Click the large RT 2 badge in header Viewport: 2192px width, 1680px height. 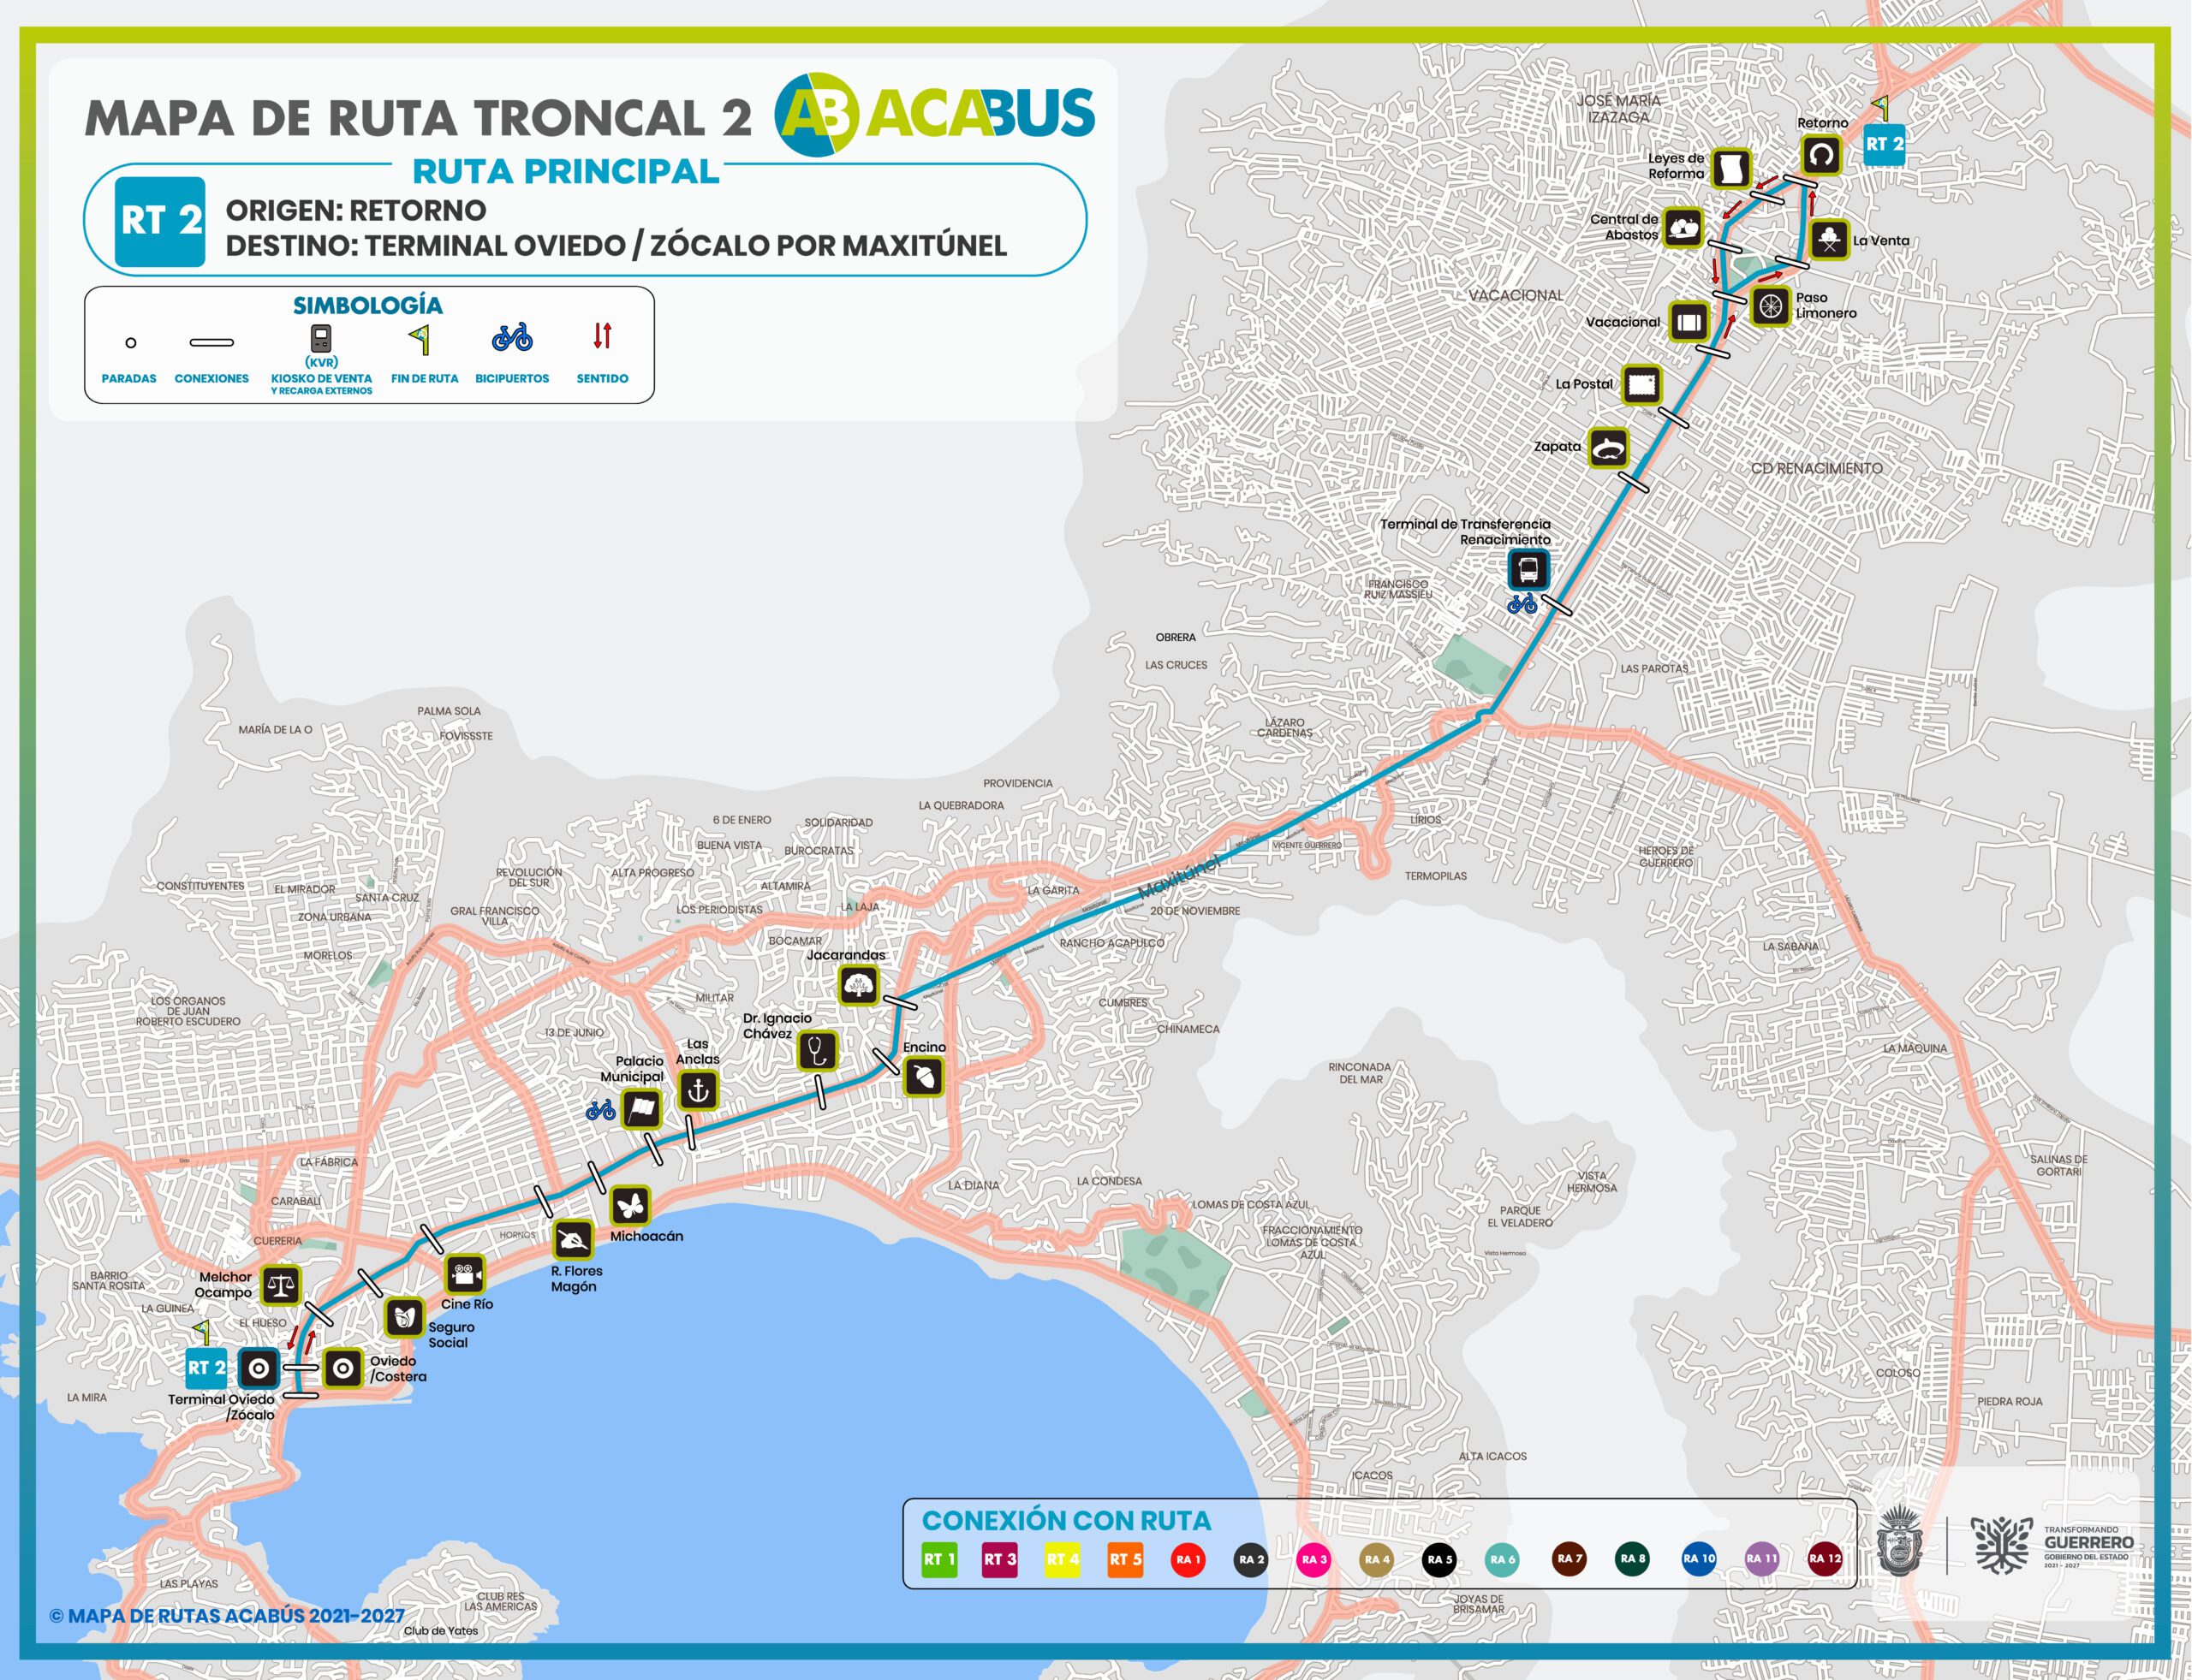(x=161, y=222)
